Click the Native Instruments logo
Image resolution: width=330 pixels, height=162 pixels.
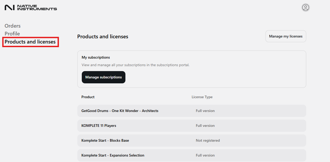point(31,8)
